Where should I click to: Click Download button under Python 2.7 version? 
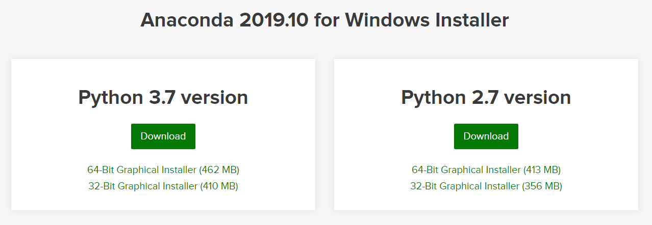click(486, 136)
